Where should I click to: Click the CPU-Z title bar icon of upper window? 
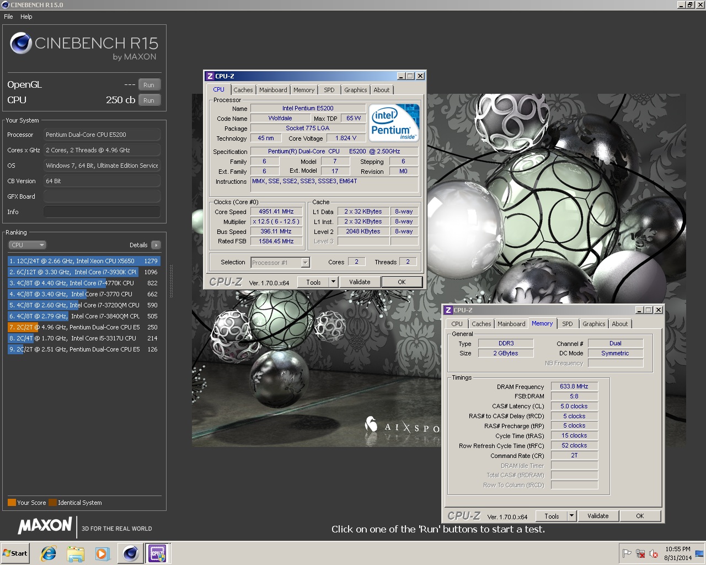pyautogui.click(x=210, y=76)
